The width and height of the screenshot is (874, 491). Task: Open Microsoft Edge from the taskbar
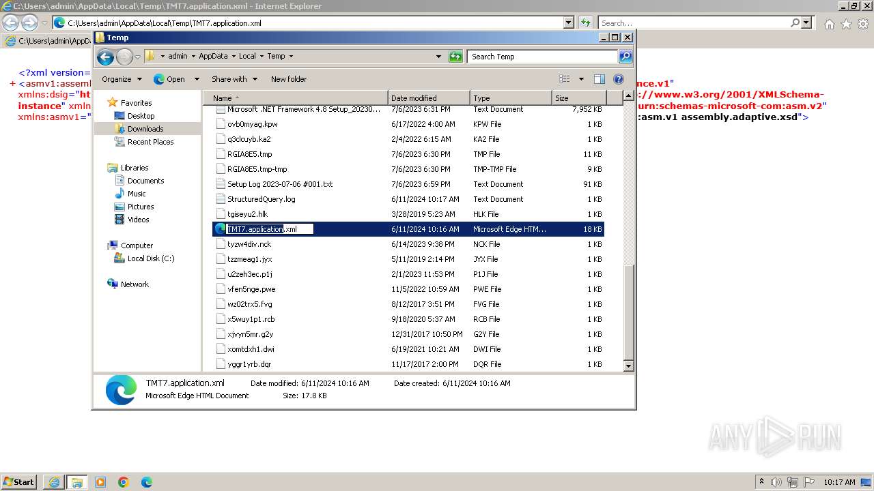pyautogui.click(x=146, y=482)
